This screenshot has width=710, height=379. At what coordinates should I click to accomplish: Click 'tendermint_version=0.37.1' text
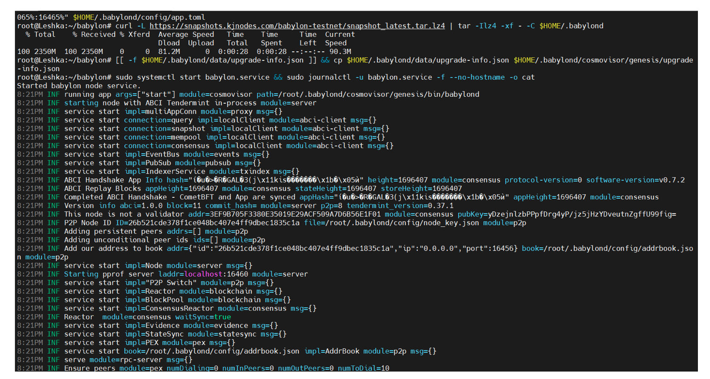tap(400, 206)
